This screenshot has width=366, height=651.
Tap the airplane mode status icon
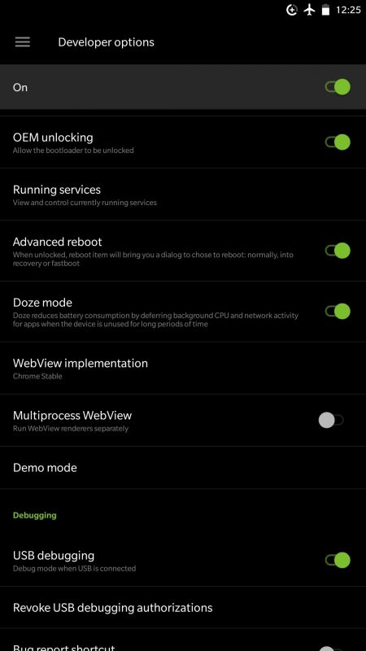click(310, 10)
